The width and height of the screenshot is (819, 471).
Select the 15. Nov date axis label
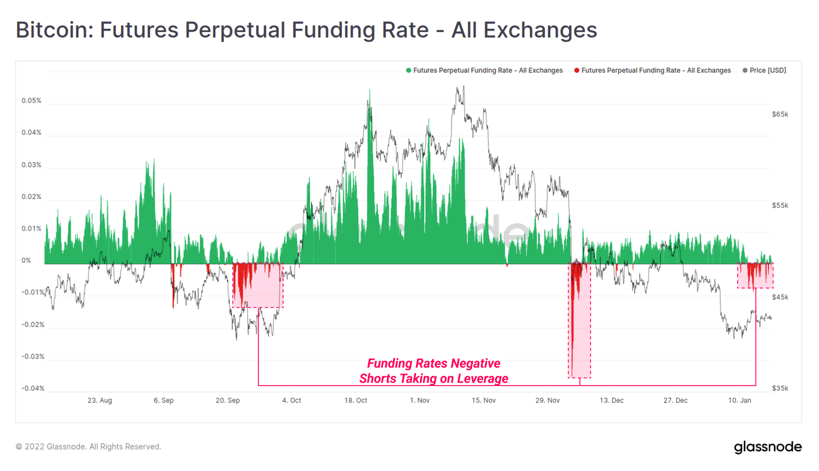[x=484, y=400]
